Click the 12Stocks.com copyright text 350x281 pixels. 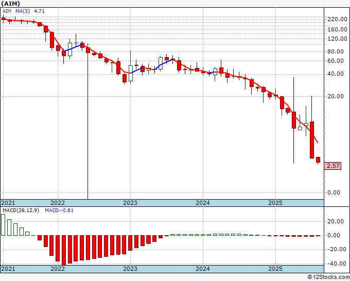(x=328, y=277)
